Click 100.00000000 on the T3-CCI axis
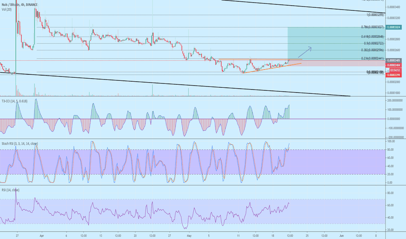Image resolution: width=406 pixels, height=239 pixels. point(395,110)
